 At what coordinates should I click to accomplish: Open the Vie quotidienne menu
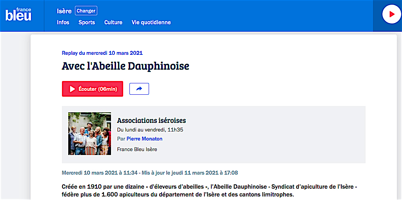click(151, 23)
